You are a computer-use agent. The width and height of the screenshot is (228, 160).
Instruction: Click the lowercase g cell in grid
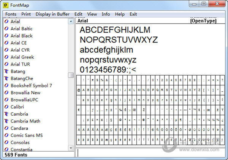[111, 100]
